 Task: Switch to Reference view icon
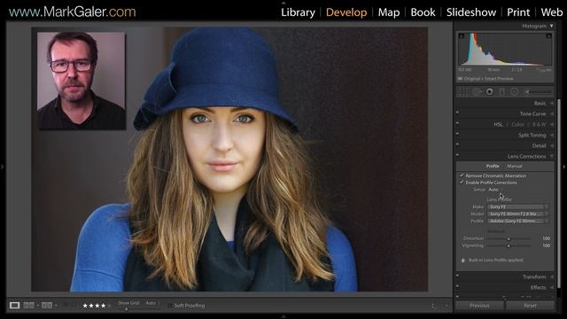tap(29, 305)
